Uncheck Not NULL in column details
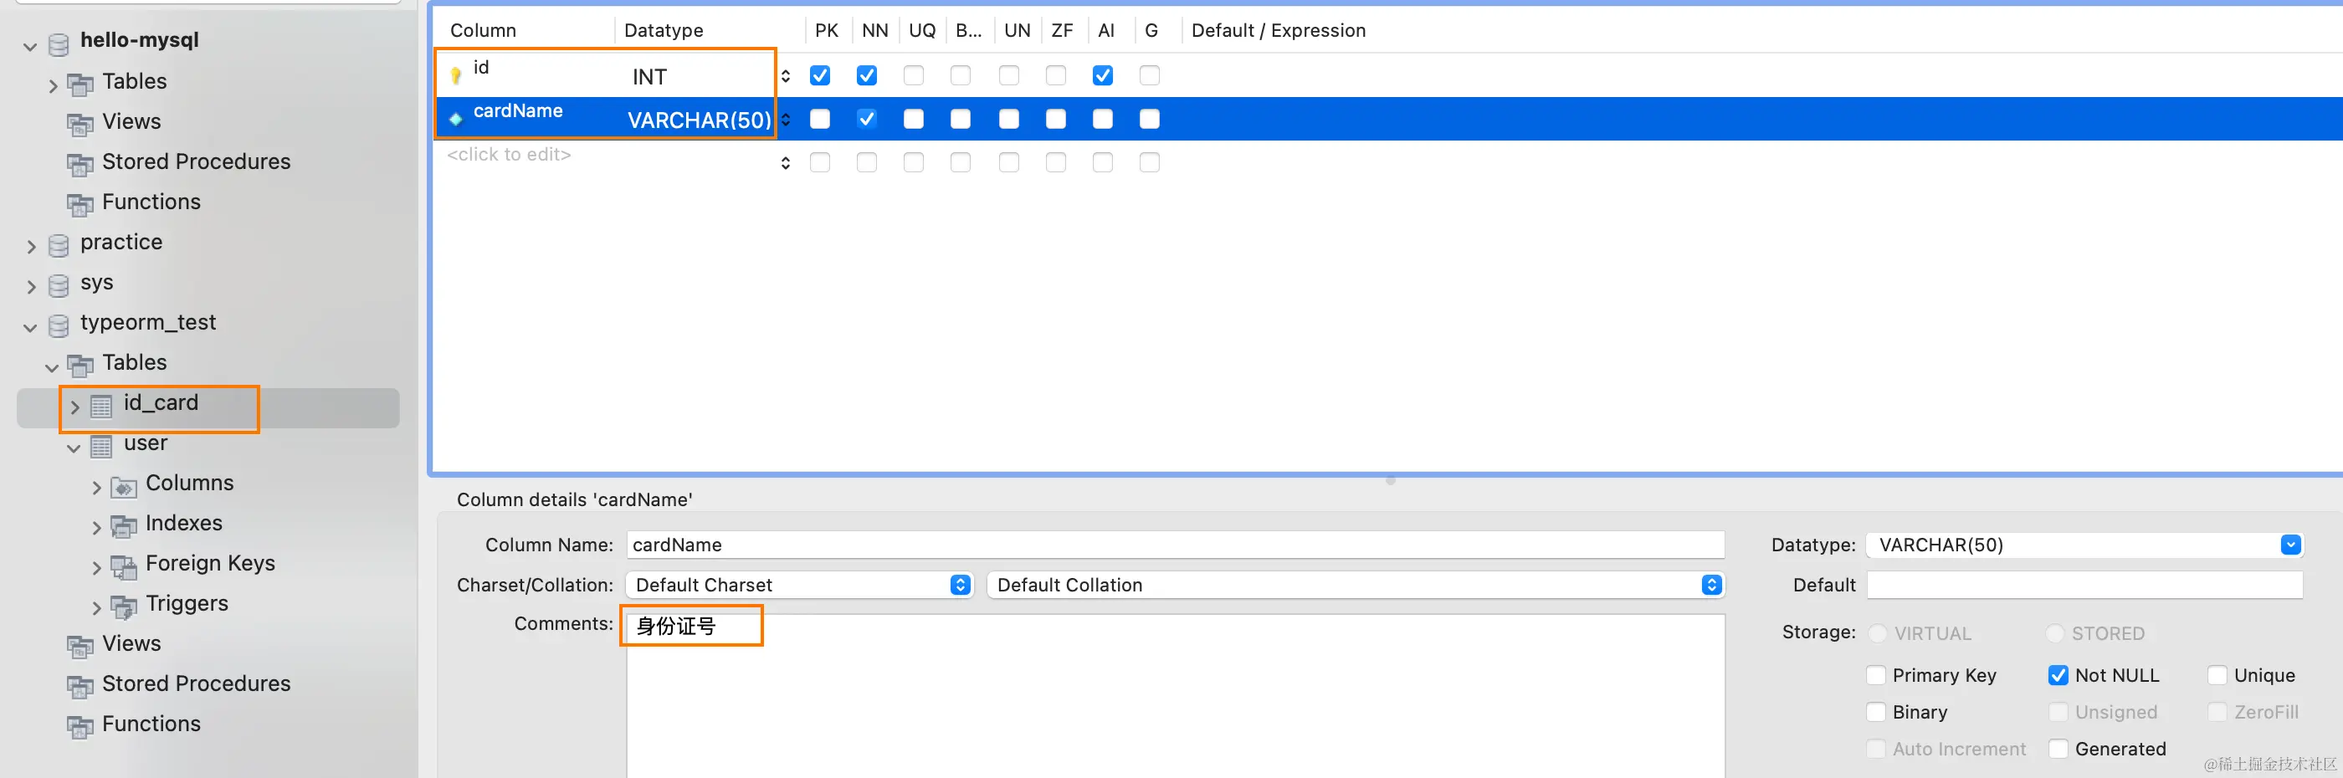 pyautogui.click(x=2058, y=675)
